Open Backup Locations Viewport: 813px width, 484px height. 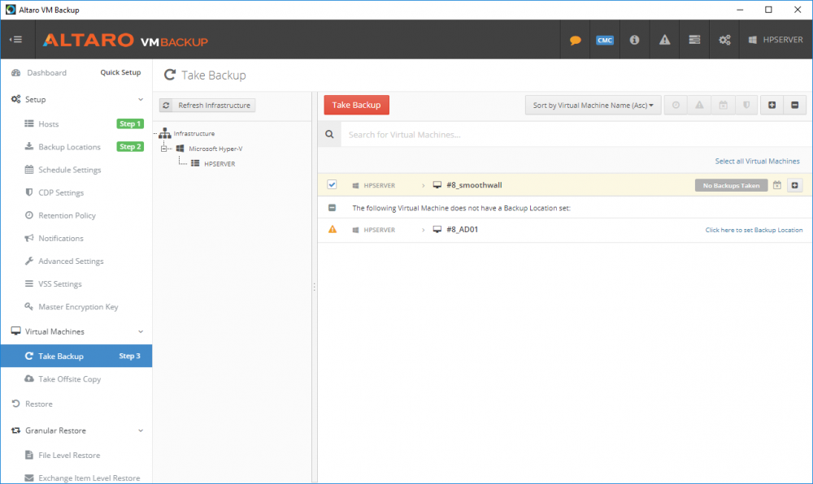coord(69,147)
